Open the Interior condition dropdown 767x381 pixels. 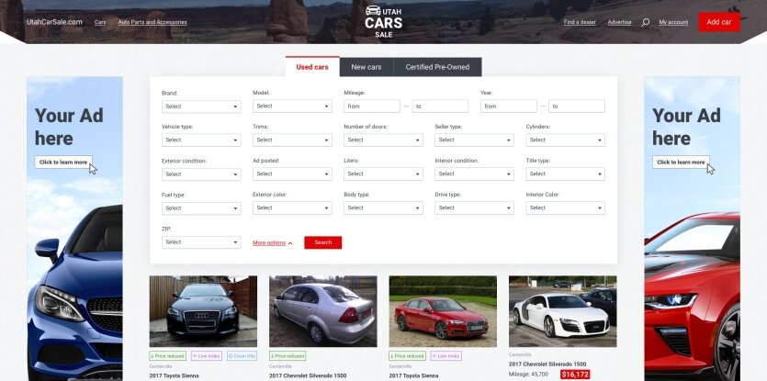(474, 174)
